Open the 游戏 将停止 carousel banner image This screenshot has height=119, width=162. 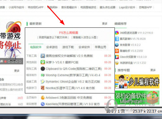11,43
